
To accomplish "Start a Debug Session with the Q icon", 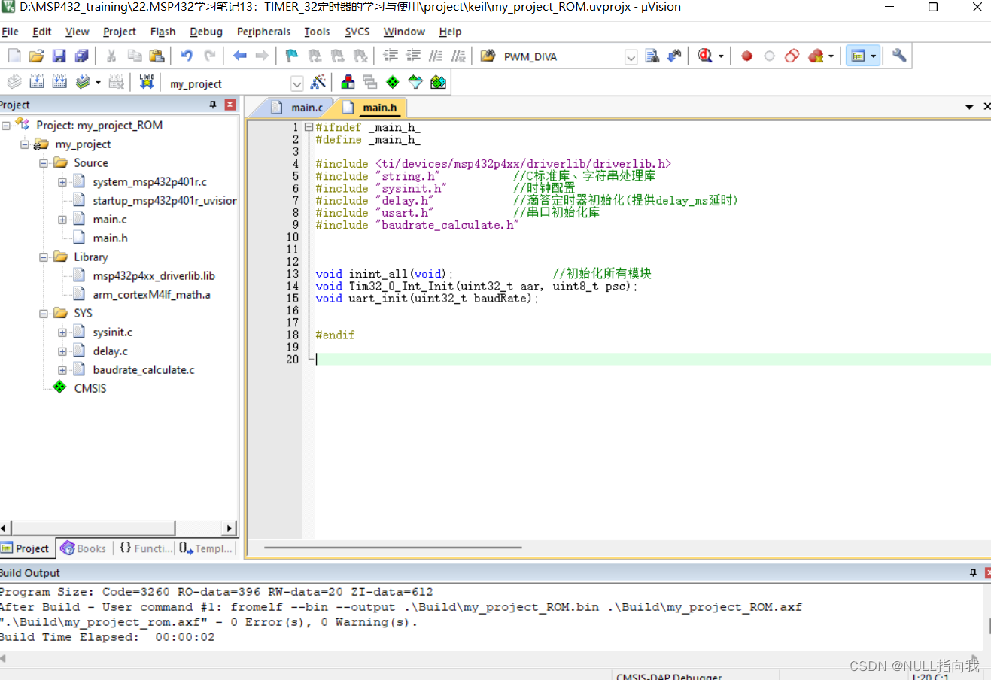I will click(703, 56).
